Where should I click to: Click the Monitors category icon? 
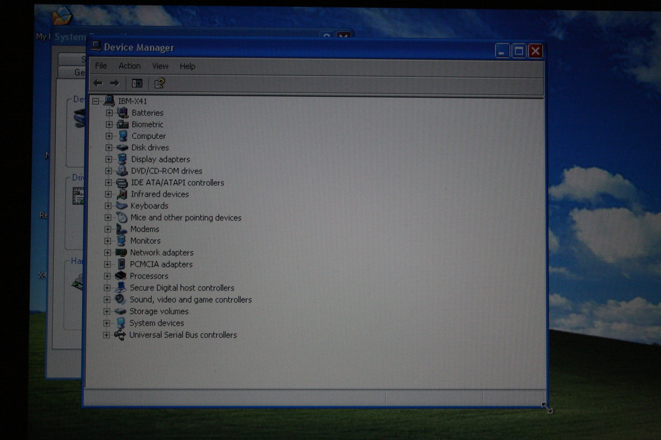[121, 241]
